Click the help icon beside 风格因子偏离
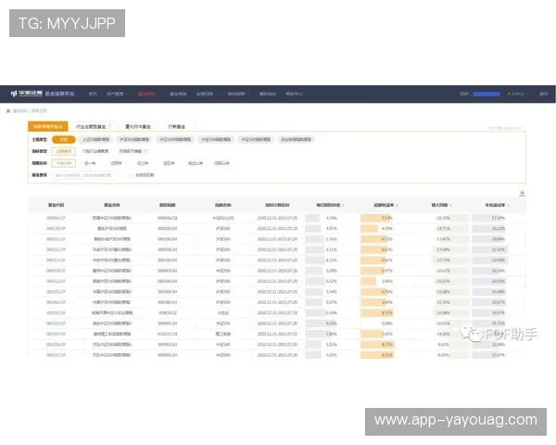Viewport: 556px width, 445px height. click(x=145, y=151)
